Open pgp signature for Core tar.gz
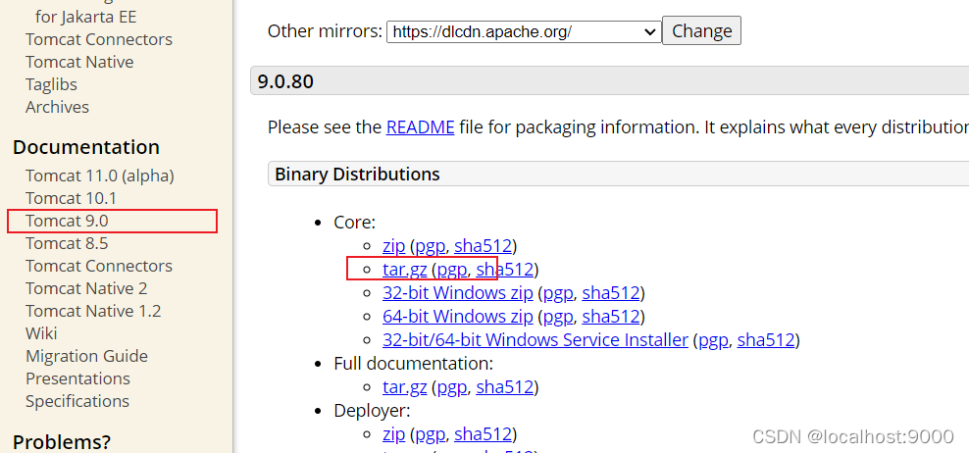 [x=452, y=270]
